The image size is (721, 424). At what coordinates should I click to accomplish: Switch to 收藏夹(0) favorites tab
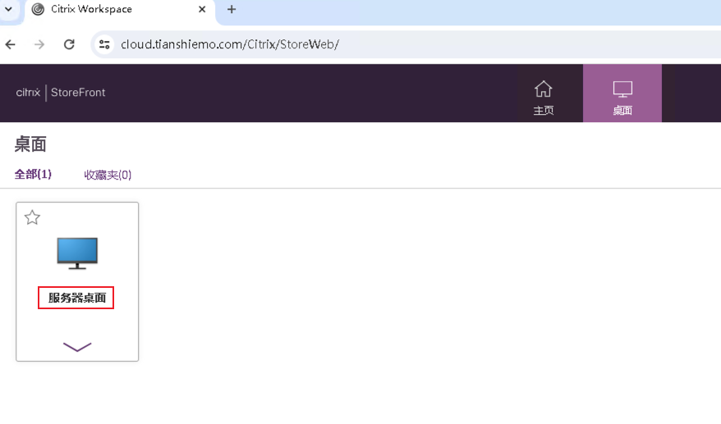pyautogui.click(x=108, y=175)
